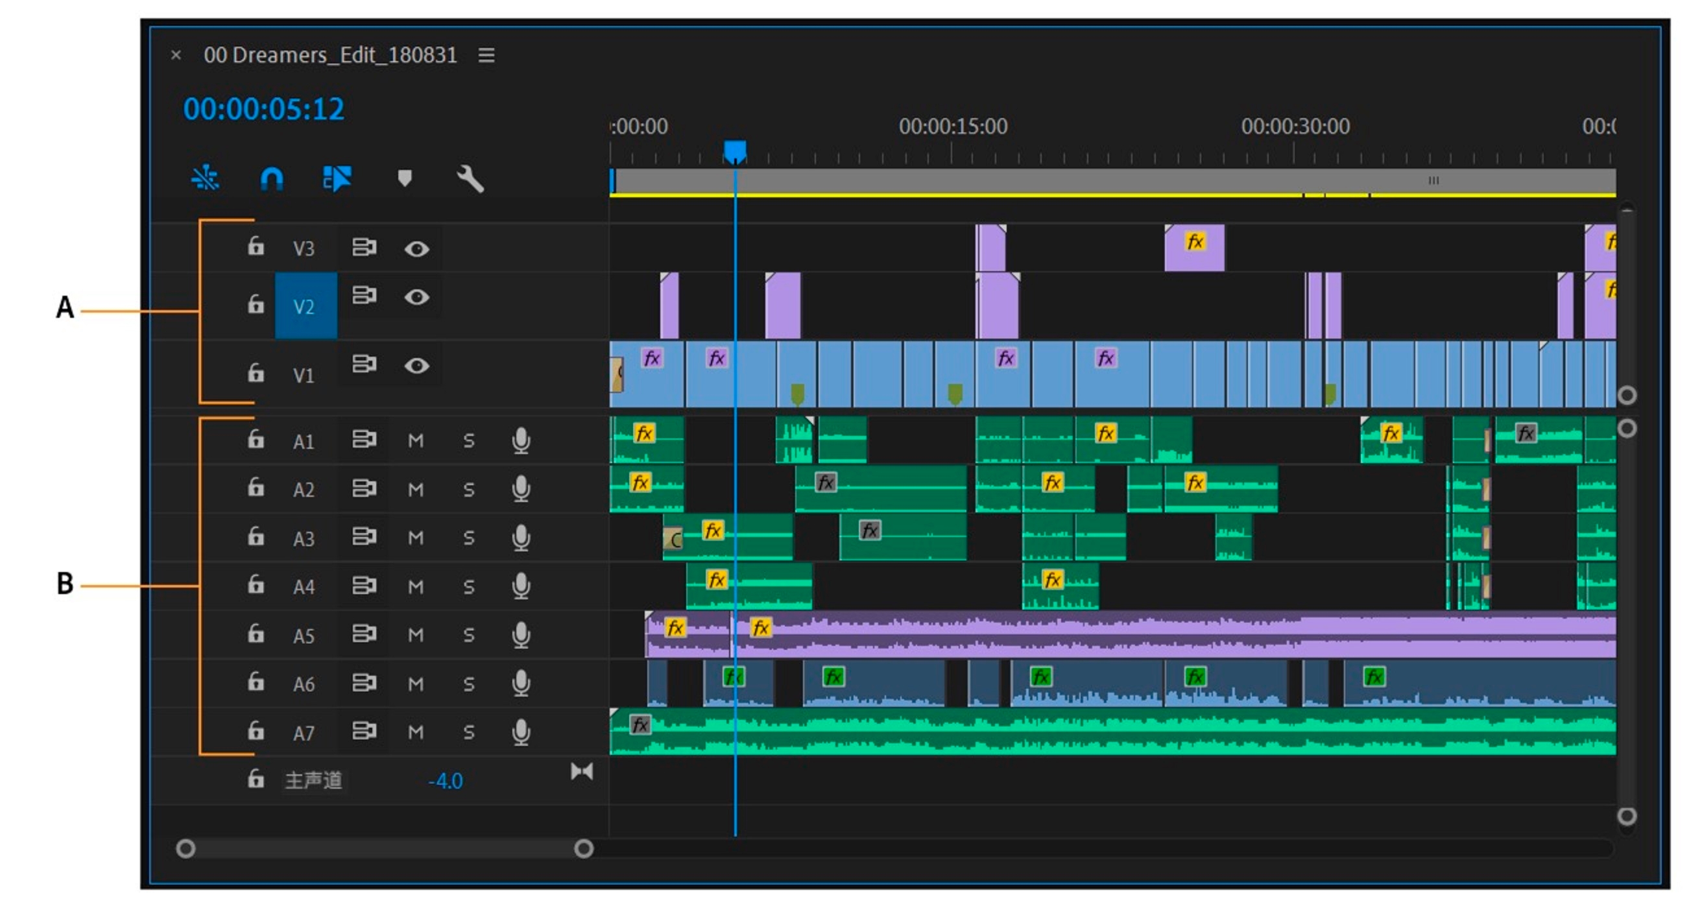This screenshot has width=1689, height=908.
Task: Click the blue playhead on time ruler
Action: pos(734,150)
